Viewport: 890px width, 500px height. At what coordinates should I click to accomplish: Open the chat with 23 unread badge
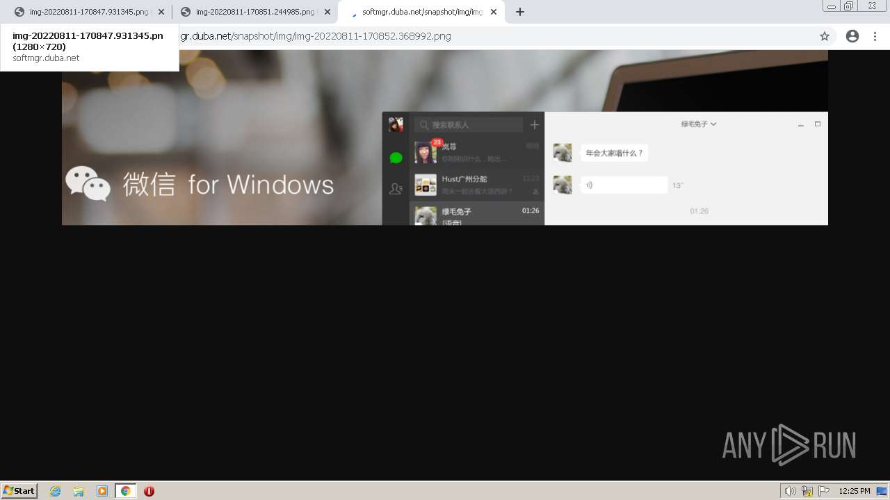477,152
